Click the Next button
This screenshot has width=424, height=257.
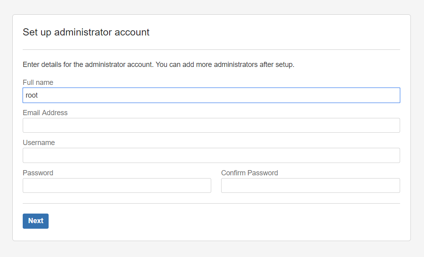(x=36, y=221)
